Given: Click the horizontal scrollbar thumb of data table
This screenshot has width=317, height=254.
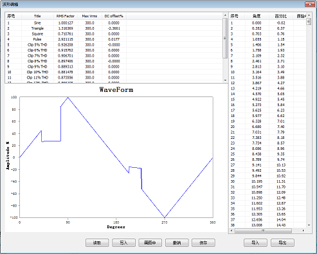Looking at the screenshot, I should [x=263, y=230].
